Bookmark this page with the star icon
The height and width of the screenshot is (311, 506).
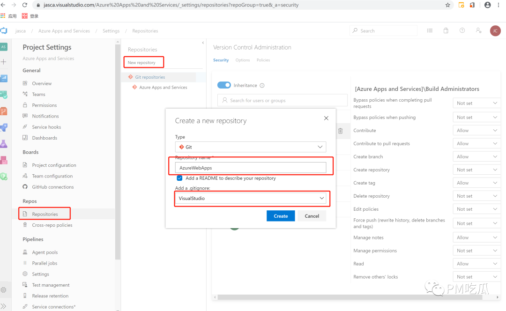(447, 5)
